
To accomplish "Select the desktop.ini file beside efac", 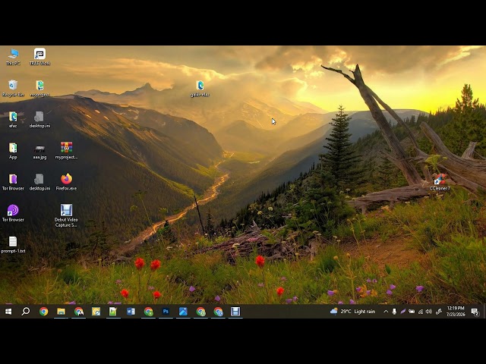I will [39, 120].
